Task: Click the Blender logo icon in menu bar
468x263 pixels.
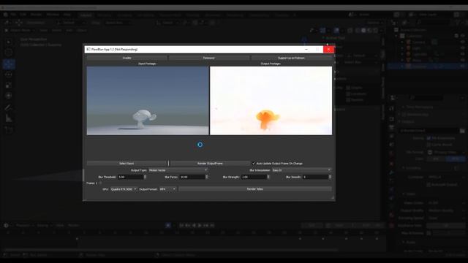Action: click(5, 15)
